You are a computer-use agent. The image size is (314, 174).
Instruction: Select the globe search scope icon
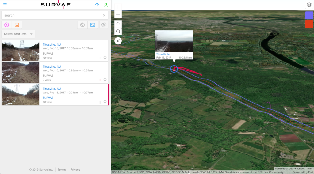point(82,25)
